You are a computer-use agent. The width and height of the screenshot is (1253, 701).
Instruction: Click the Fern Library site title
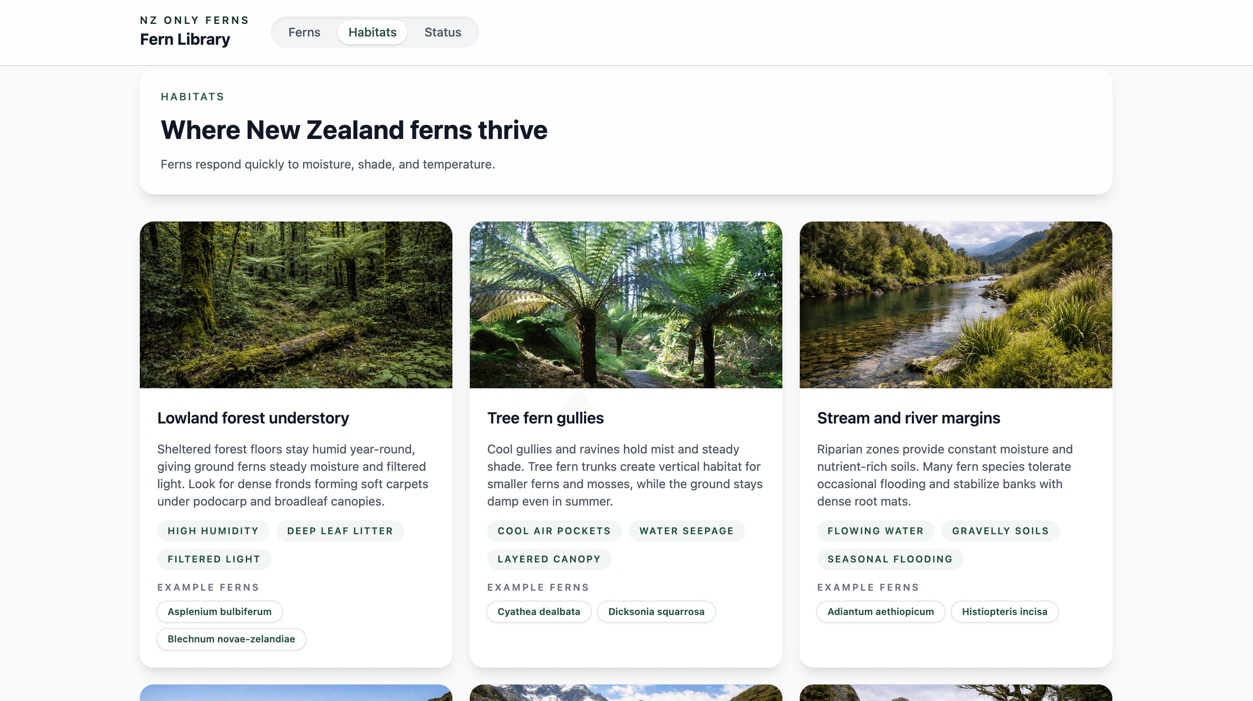coord(185,39)
